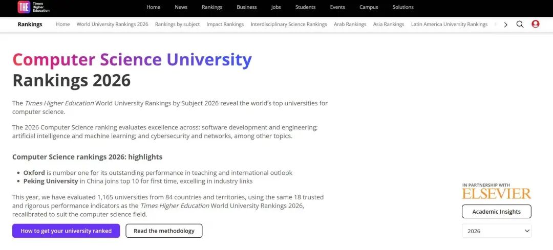Click the Elsevier partnership logo
The image size is (553, 250).
click(x=497, y=194)
